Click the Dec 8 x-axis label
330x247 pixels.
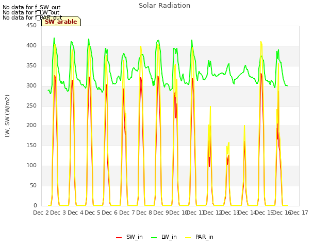pyautogui.click(x=144, y=213)
